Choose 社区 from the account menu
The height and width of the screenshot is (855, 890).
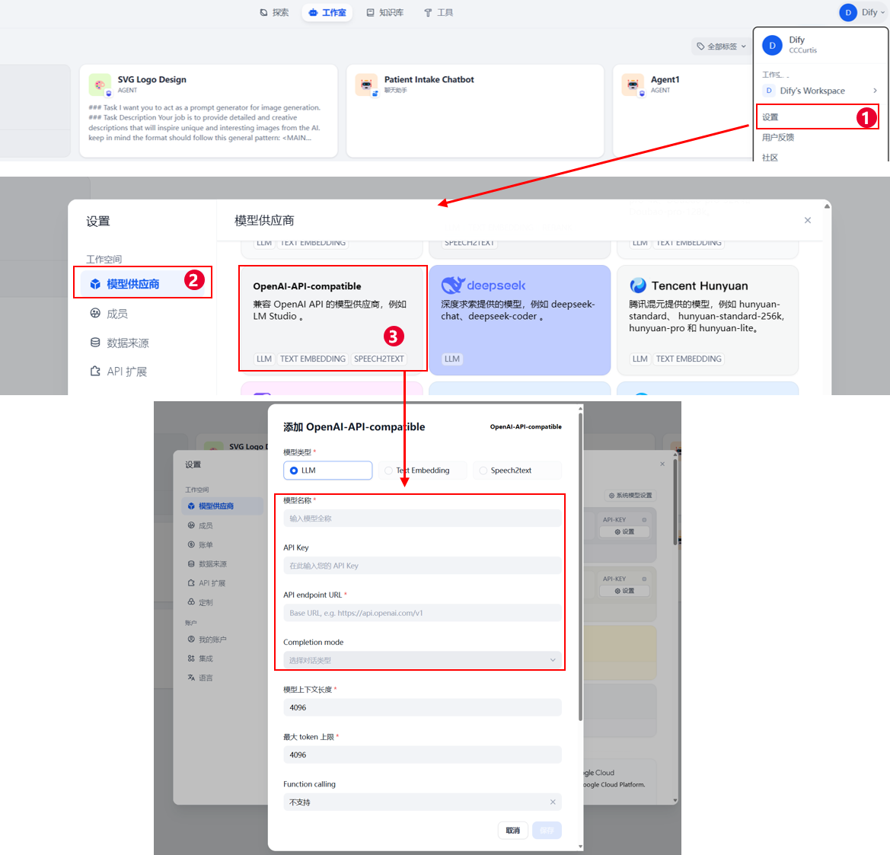[770, 158]
